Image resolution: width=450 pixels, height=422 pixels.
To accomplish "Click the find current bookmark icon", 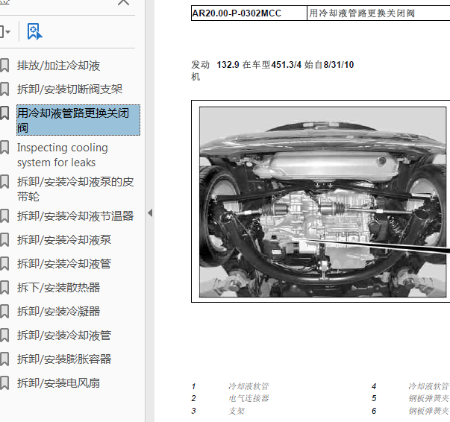I will [34, 31].
